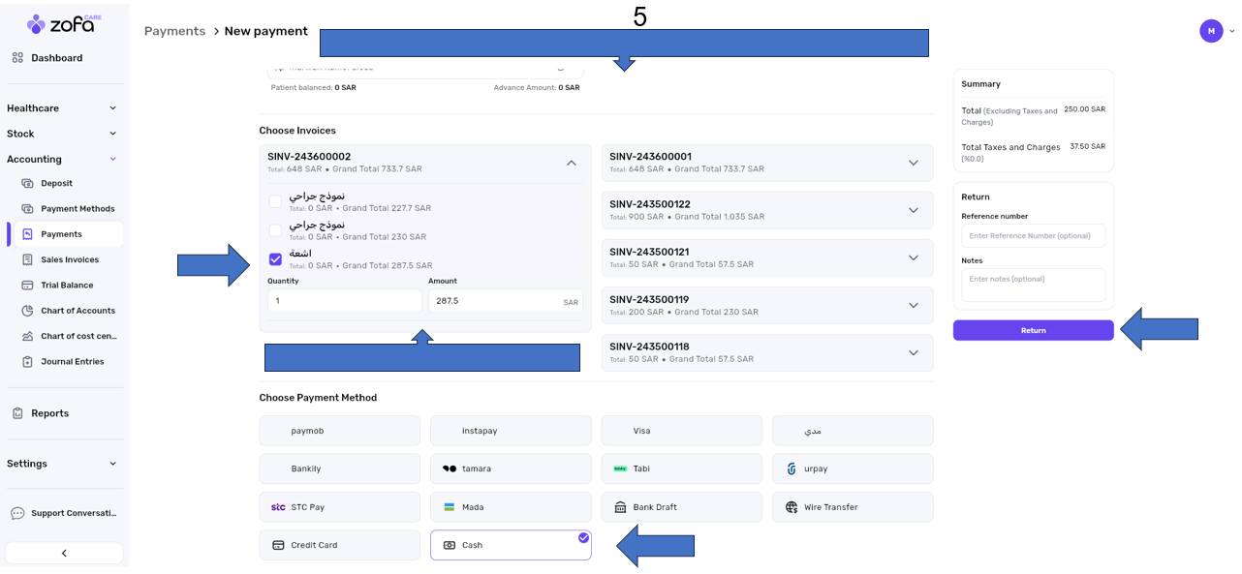Viewport: 1242px width, 574px height.
Task: Uncheck the اشعة invoice item checkbox
Action: [x=276, y=258]
